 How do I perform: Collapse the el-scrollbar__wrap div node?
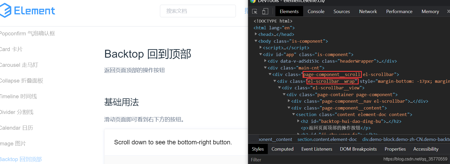(x=275, y=81)
